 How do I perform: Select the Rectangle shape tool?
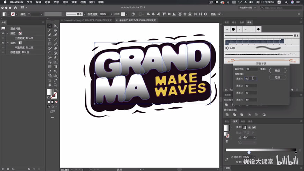click(50, 44)
